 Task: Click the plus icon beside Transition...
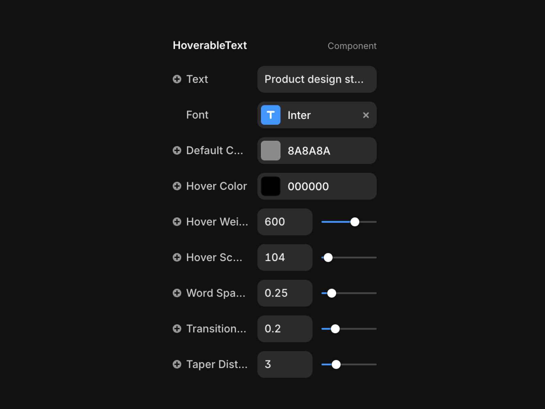177,329
